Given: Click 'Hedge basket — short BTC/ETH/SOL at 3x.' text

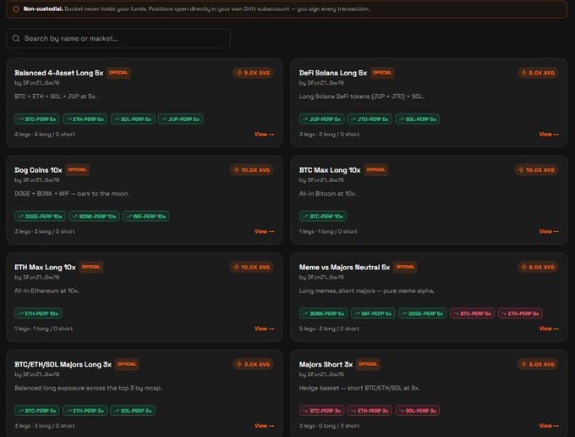Looking at the screenshot, I should [x=359, y=388].
